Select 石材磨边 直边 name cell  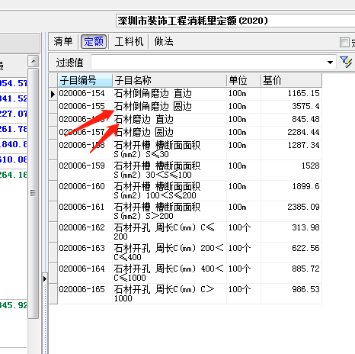(169, 119)
